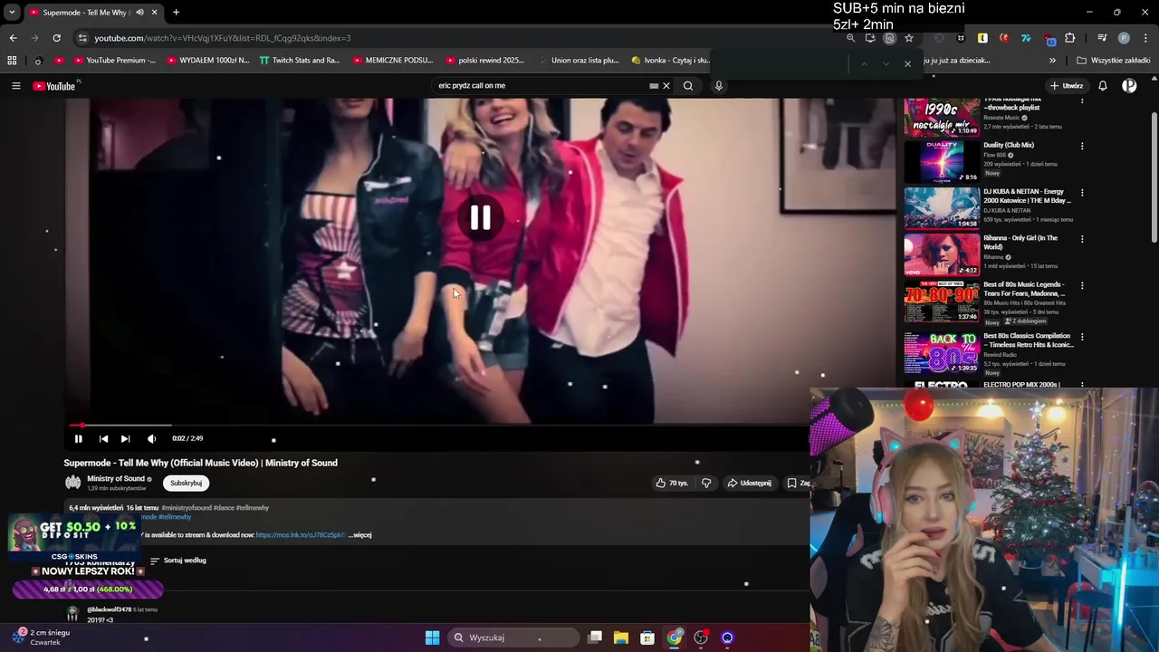Skip to next video in playlist
This screenshot has width=1159, height=652.
(x=125, y=438)
